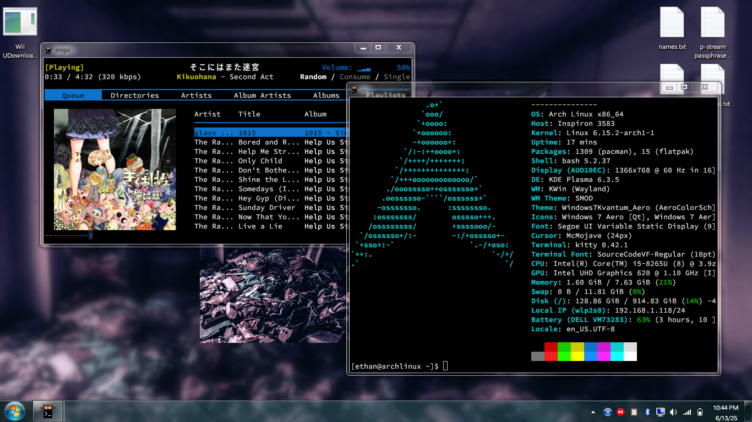Click the Locale: en_US.UTF-8 line

pyautogui.click(x=573, y=329)
